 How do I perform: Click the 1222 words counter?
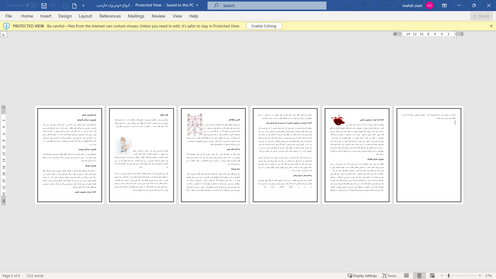coord(35,276)
